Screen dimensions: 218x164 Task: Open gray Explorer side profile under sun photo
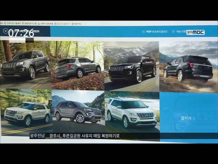click(x=78, y=111)
